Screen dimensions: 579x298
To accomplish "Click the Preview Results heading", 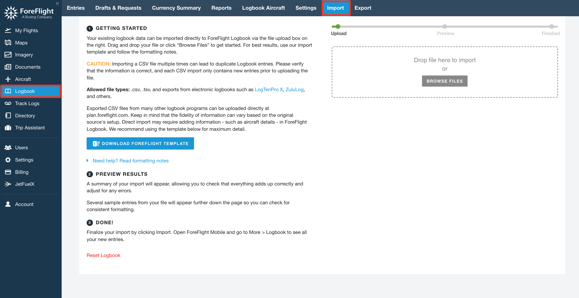I will (x=122, y=174).
